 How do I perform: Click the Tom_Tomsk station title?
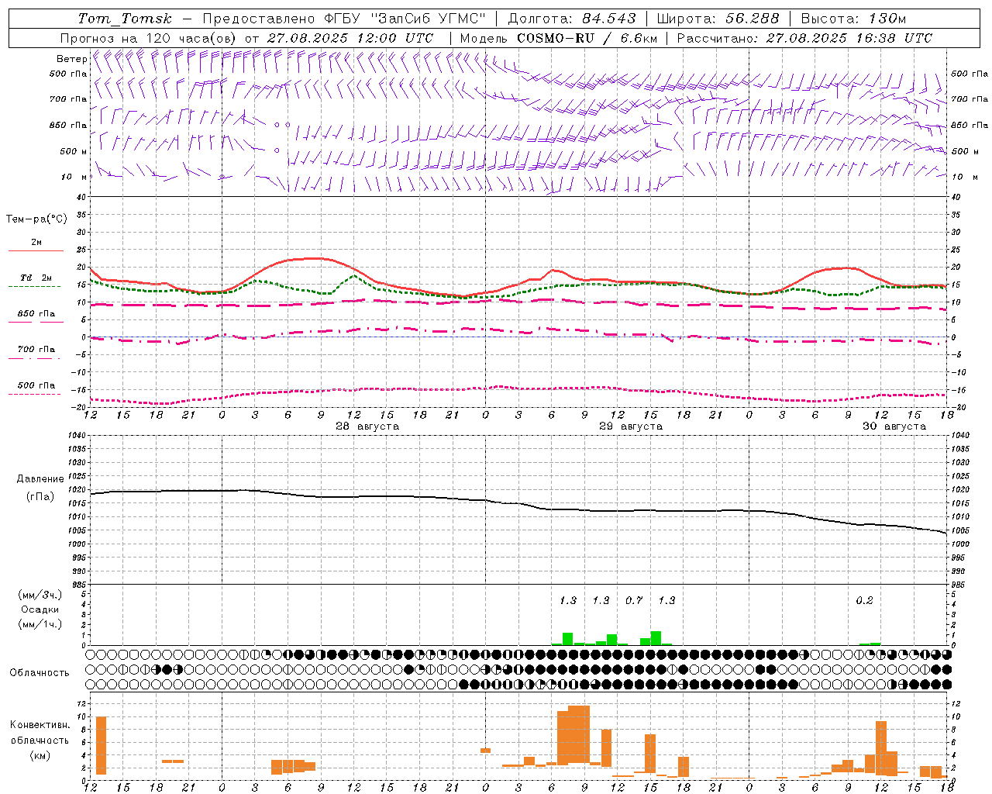pyautogui.click(x=125, y=19)
